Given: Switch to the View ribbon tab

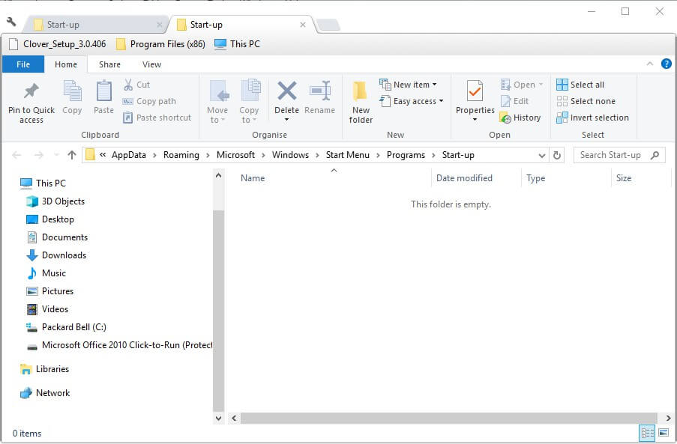Looking at the screenshot, I should coord(151,64).
